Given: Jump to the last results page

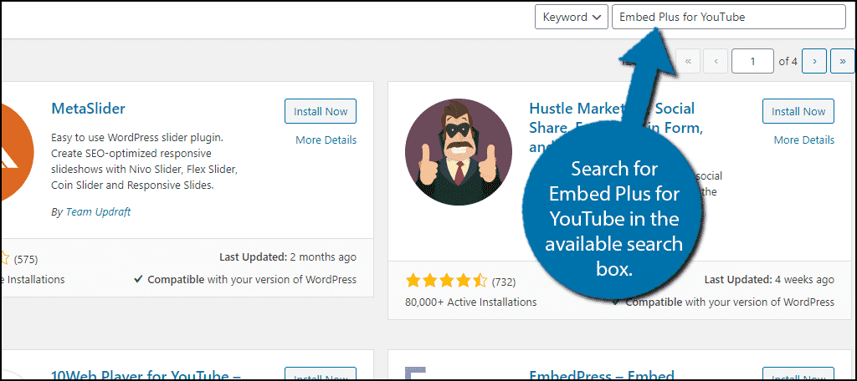Looking at the screenshot, I should [842, 61].
